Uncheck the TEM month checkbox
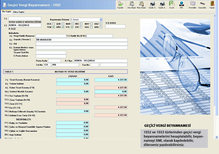 pyautogui.click(x=54, y=27)
